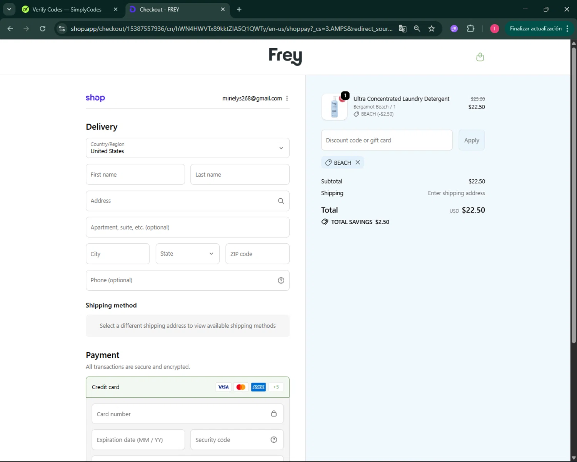This screenshot has height=462, width=577.
Task: Show phone number help tooltip icon
Action: point(281,280)
